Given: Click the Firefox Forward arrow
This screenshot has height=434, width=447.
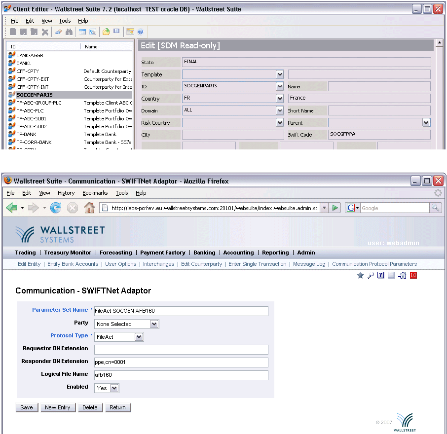Looking at the screenshot, I should click(34, 208).
